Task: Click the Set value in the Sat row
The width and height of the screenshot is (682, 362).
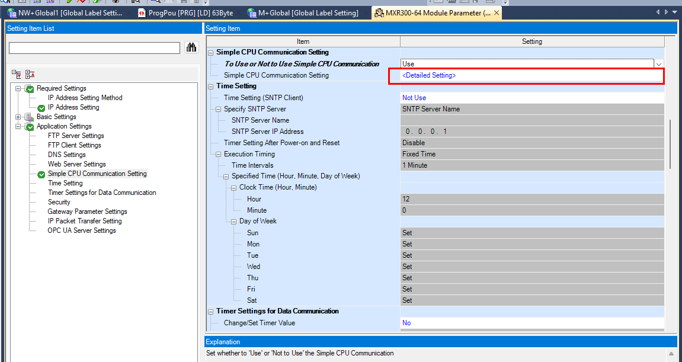Action: point(532,300)
